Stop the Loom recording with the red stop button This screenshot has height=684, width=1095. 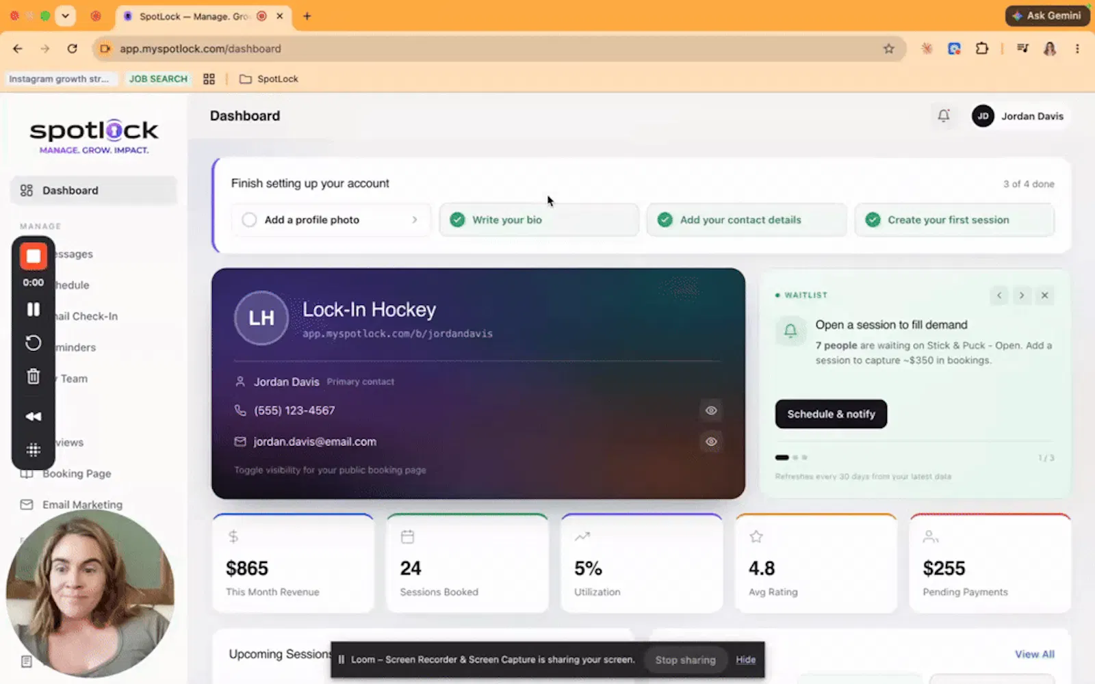click(33, 256)
